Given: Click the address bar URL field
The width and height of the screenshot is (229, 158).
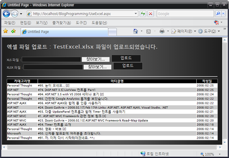Looking at the screenshot, I should [83, 14].
